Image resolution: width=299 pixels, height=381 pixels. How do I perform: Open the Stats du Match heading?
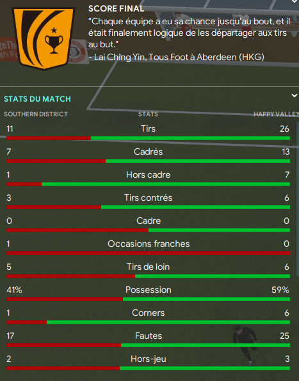37,99
